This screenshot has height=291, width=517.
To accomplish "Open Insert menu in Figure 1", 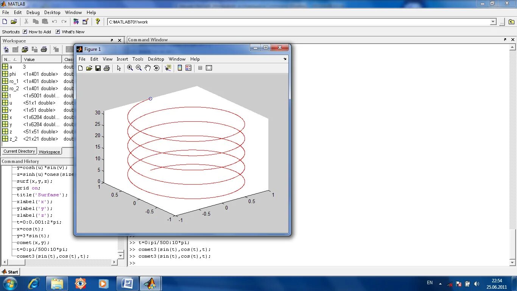I will point(122,59).
